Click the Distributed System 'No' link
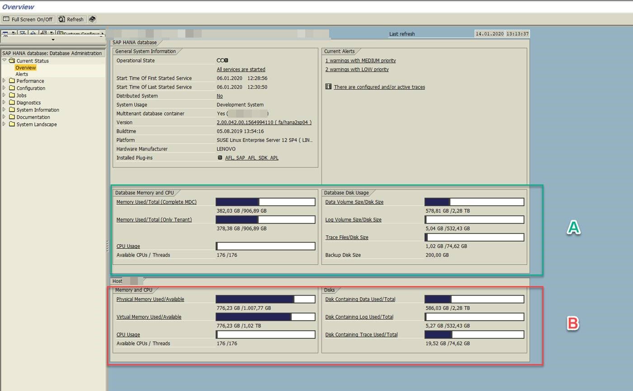The width and height of the screenshot is (633, 391). click(x=220, y=96)
